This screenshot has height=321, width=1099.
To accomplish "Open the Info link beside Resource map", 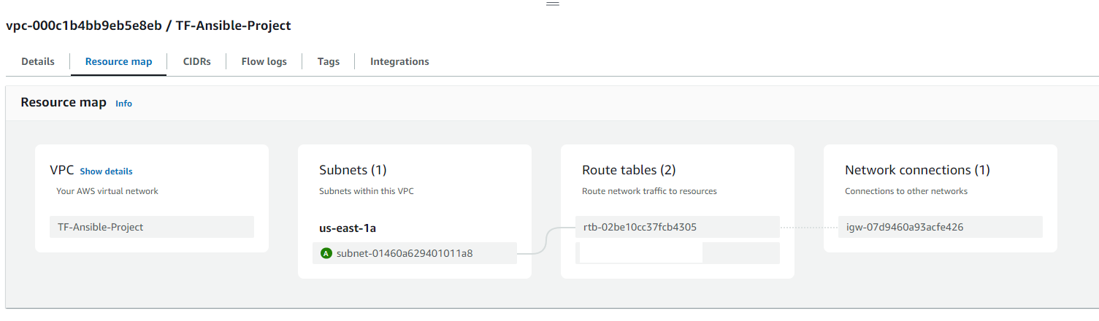I will coord(123,104).
